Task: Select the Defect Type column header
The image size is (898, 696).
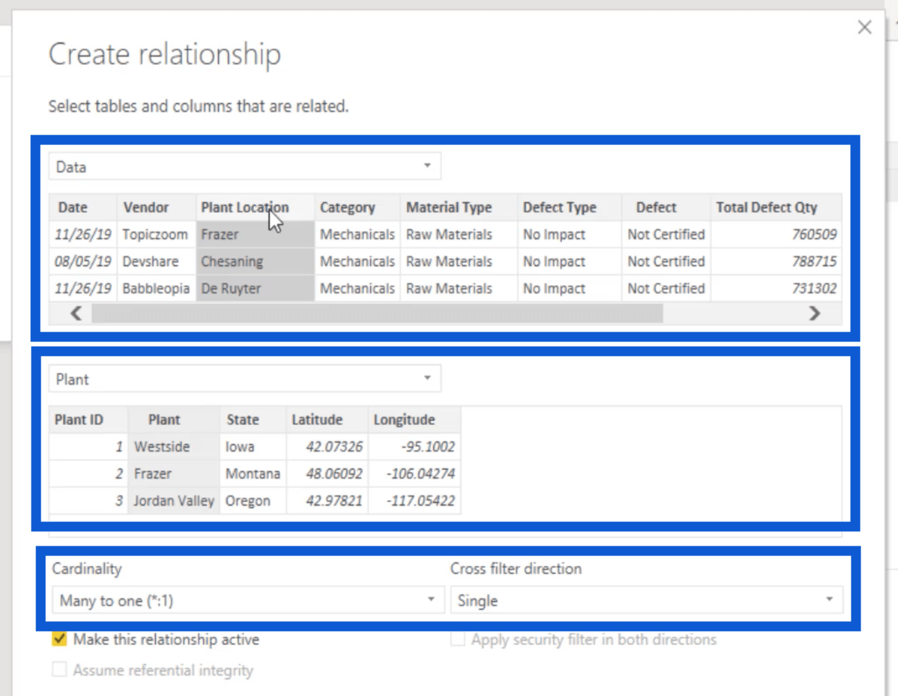Action: point(559,207)
